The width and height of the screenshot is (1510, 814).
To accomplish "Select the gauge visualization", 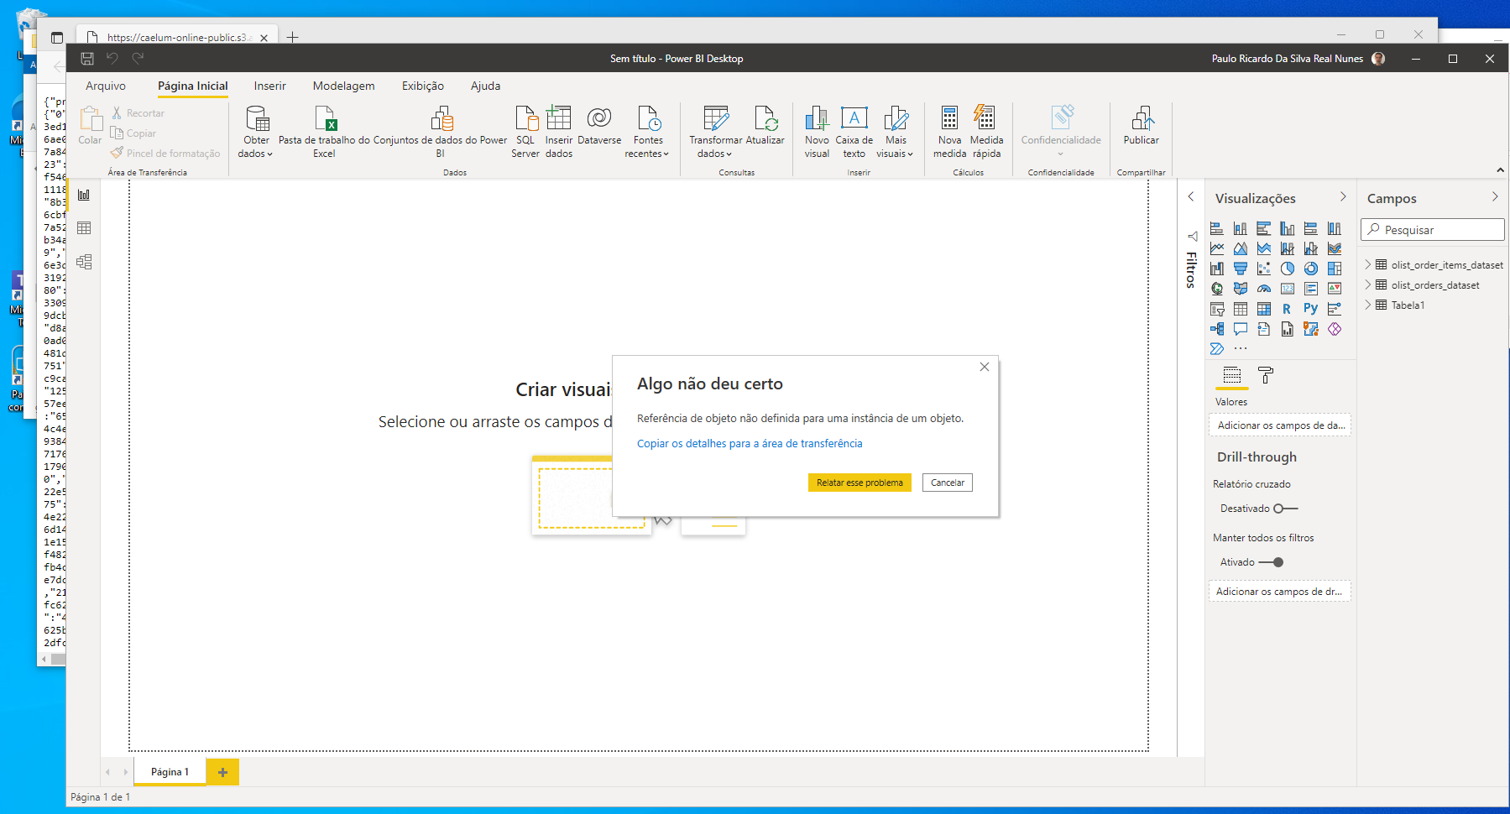I will pos(1263,289).
